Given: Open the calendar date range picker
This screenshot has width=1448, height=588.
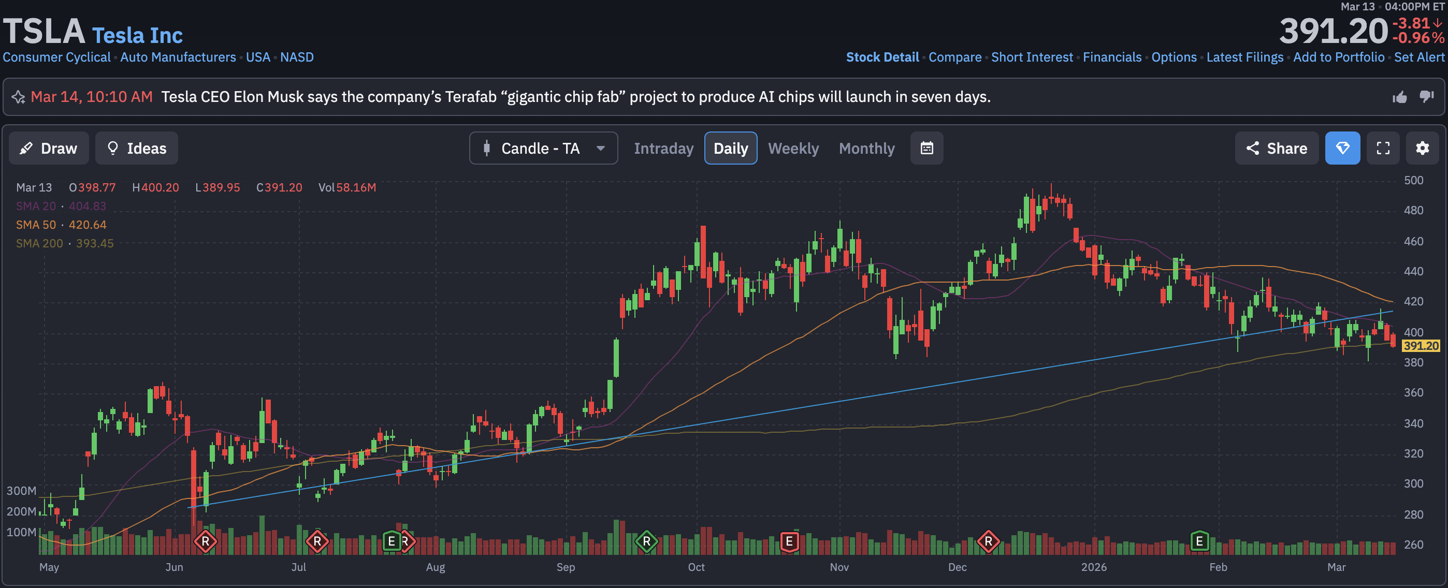Looking at the screenshot, I should (x=926, y=148).
